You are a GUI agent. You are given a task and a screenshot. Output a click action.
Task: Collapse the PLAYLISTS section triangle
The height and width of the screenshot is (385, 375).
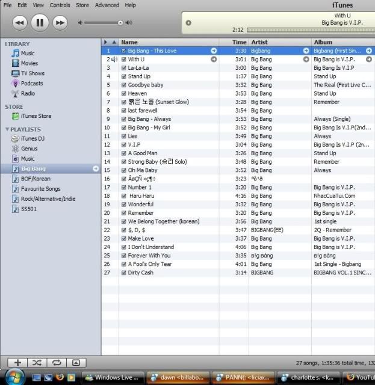[x=7, y=129]
